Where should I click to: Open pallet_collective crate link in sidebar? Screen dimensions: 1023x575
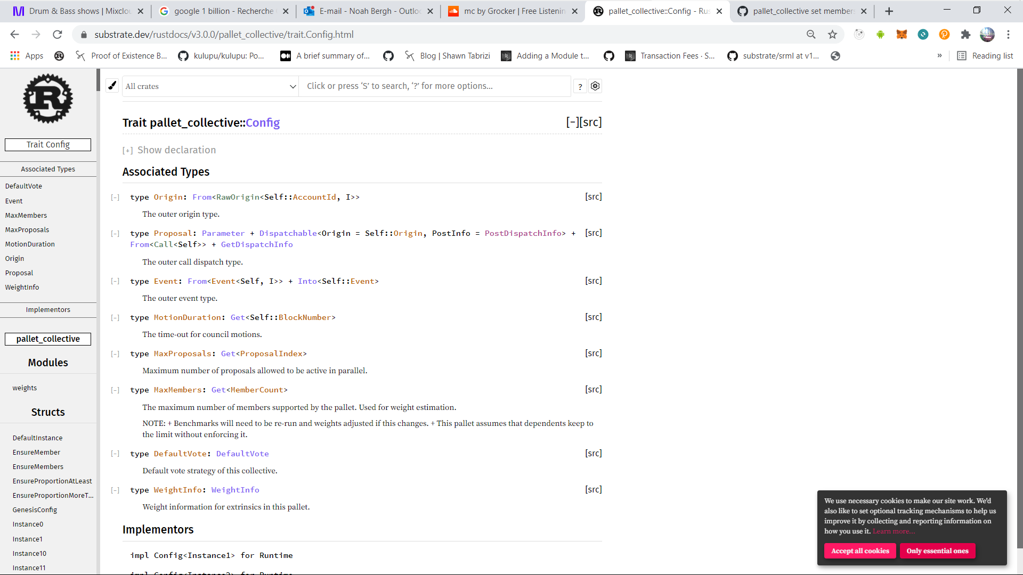(x=48, y=339)
